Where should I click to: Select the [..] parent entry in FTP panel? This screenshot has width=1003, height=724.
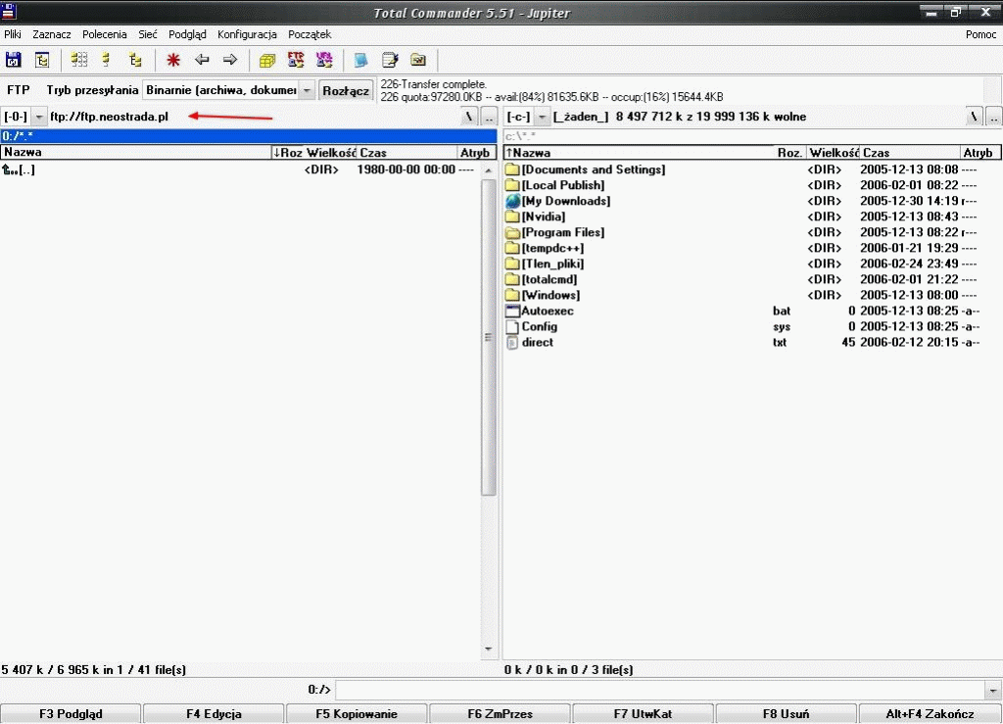pos(241,170)
